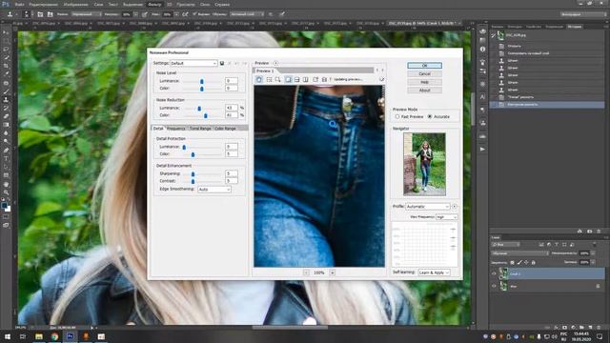Viewport: 610px width, 343px height.
Task: Choose single preview view icon
Action: tap(288, 79)
